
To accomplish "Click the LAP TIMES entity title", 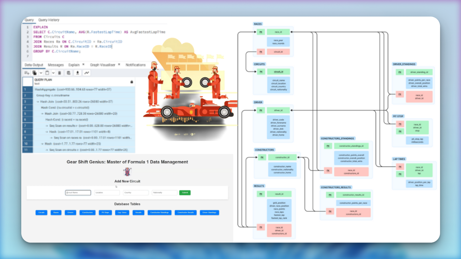I will tap(399, 159).
